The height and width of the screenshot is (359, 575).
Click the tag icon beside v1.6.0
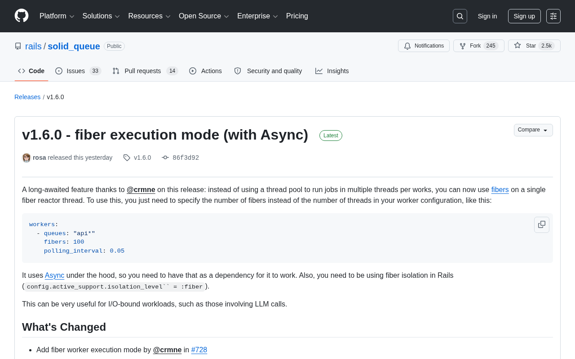[x=127, y=158]
